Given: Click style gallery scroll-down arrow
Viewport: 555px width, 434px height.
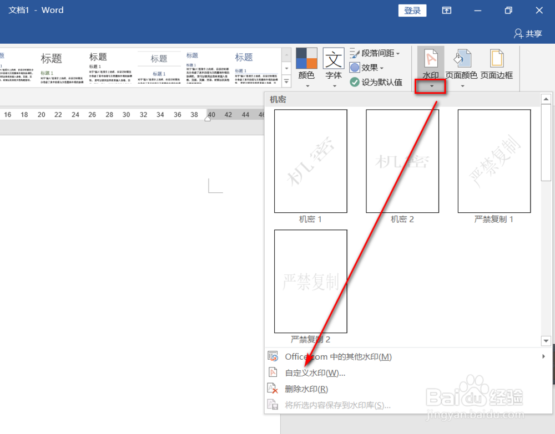Looking at the screenshot, I should coord(286,68).
